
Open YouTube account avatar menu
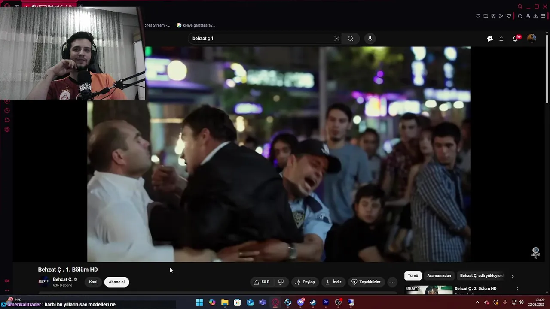point(532,39)
